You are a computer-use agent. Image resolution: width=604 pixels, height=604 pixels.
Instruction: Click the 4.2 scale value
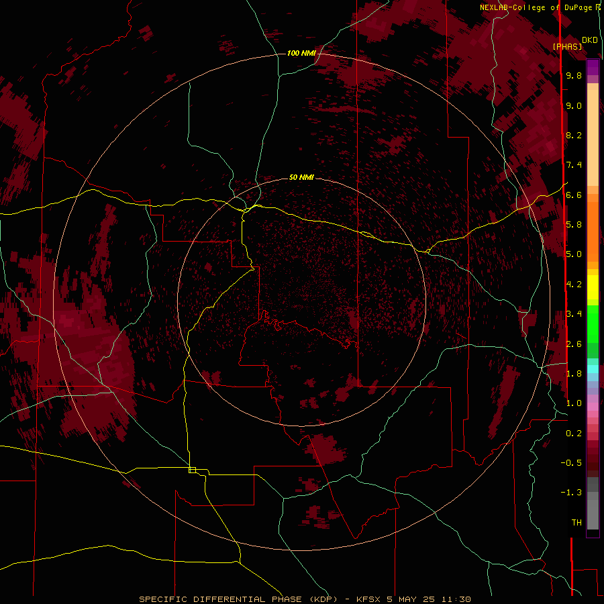coord(574,285)
